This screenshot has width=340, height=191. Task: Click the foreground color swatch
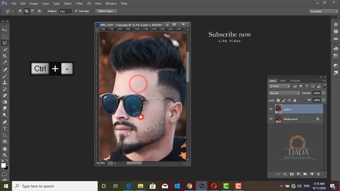(x=3, y=166)
